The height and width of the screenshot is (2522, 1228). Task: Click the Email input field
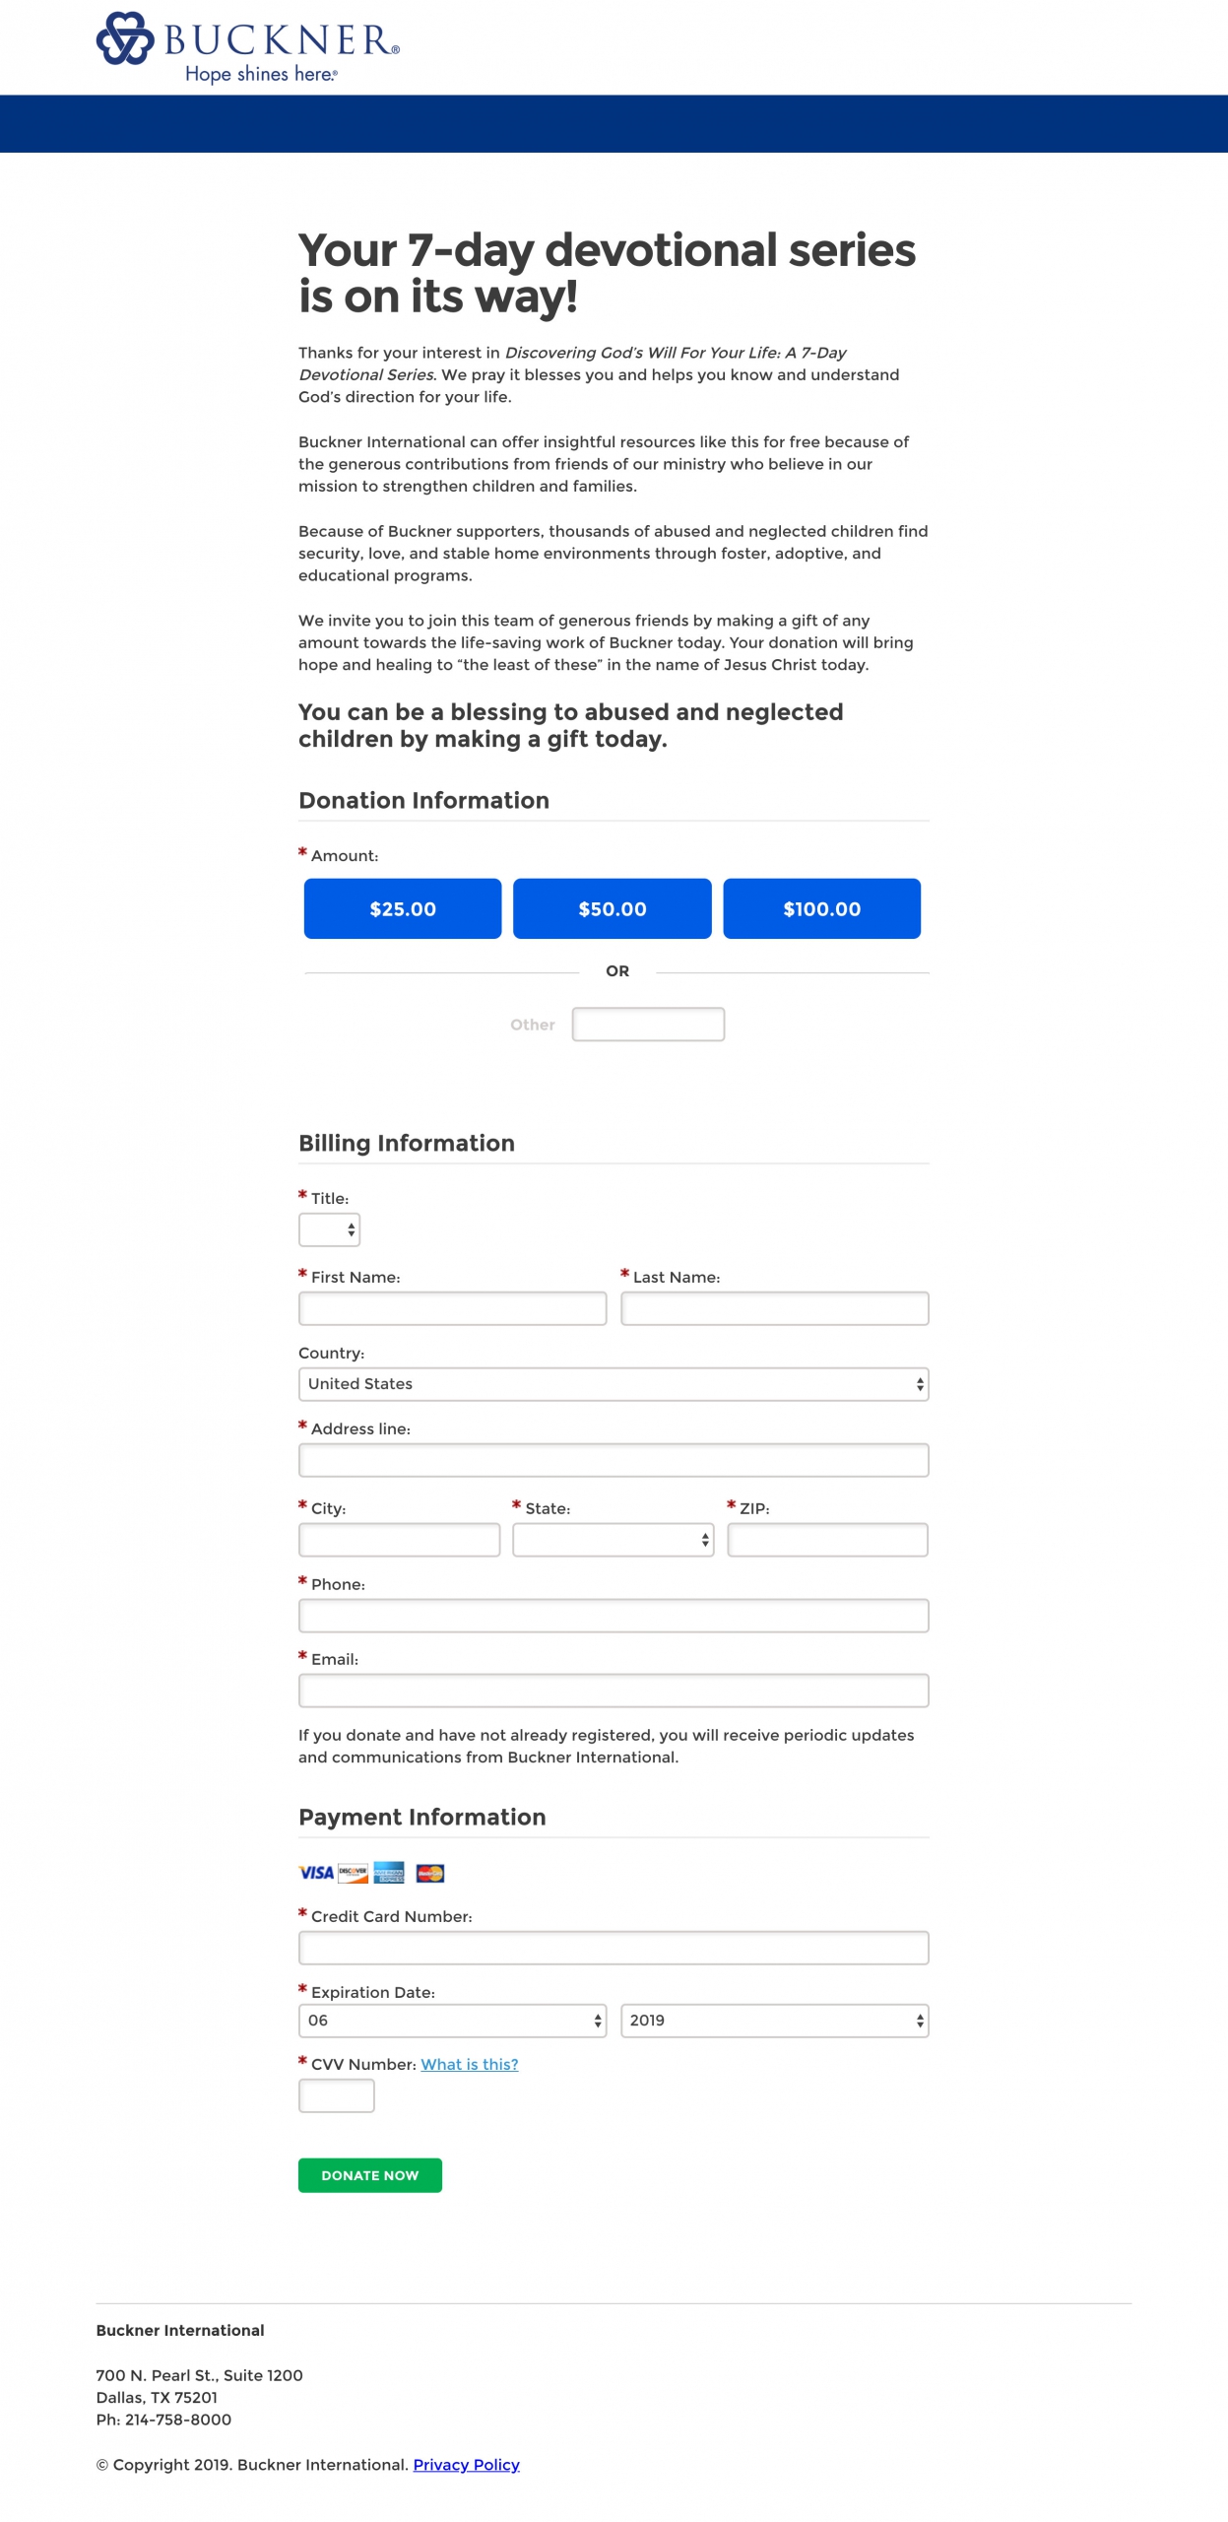[x=613, y=1691]
